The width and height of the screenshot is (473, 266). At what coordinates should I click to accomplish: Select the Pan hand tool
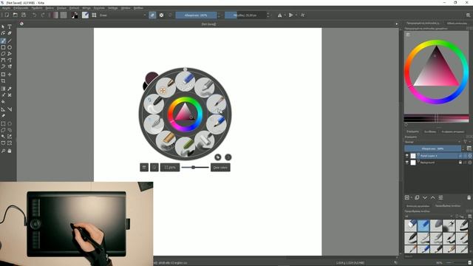(10, 151)
